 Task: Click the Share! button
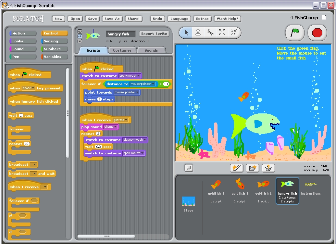133,19
